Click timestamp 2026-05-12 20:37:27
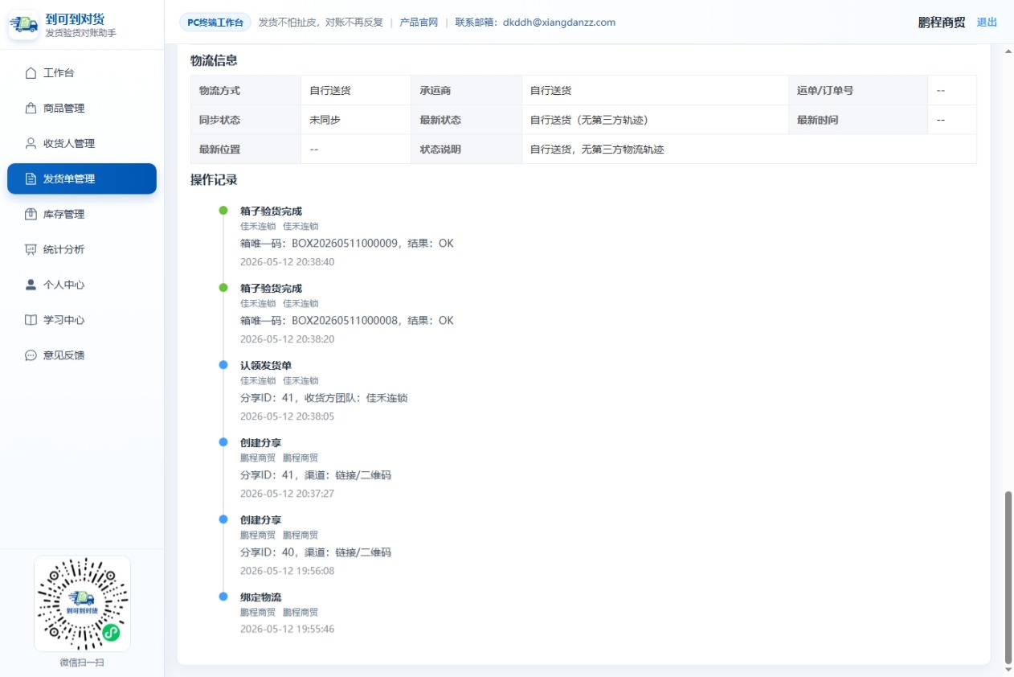The image size is (1014, 677). tap(287, 494)
